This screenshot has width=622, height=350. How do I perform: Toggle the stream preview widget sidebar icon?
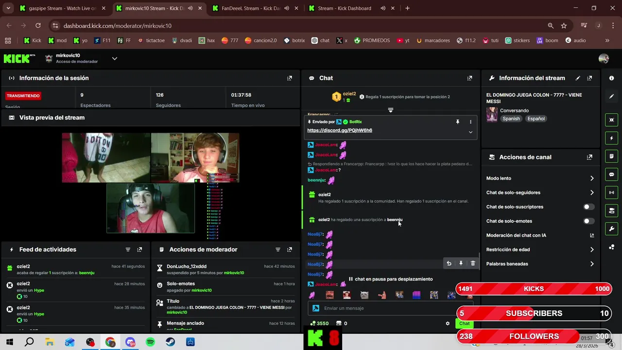pyautogui.click(x=611, y=120)
